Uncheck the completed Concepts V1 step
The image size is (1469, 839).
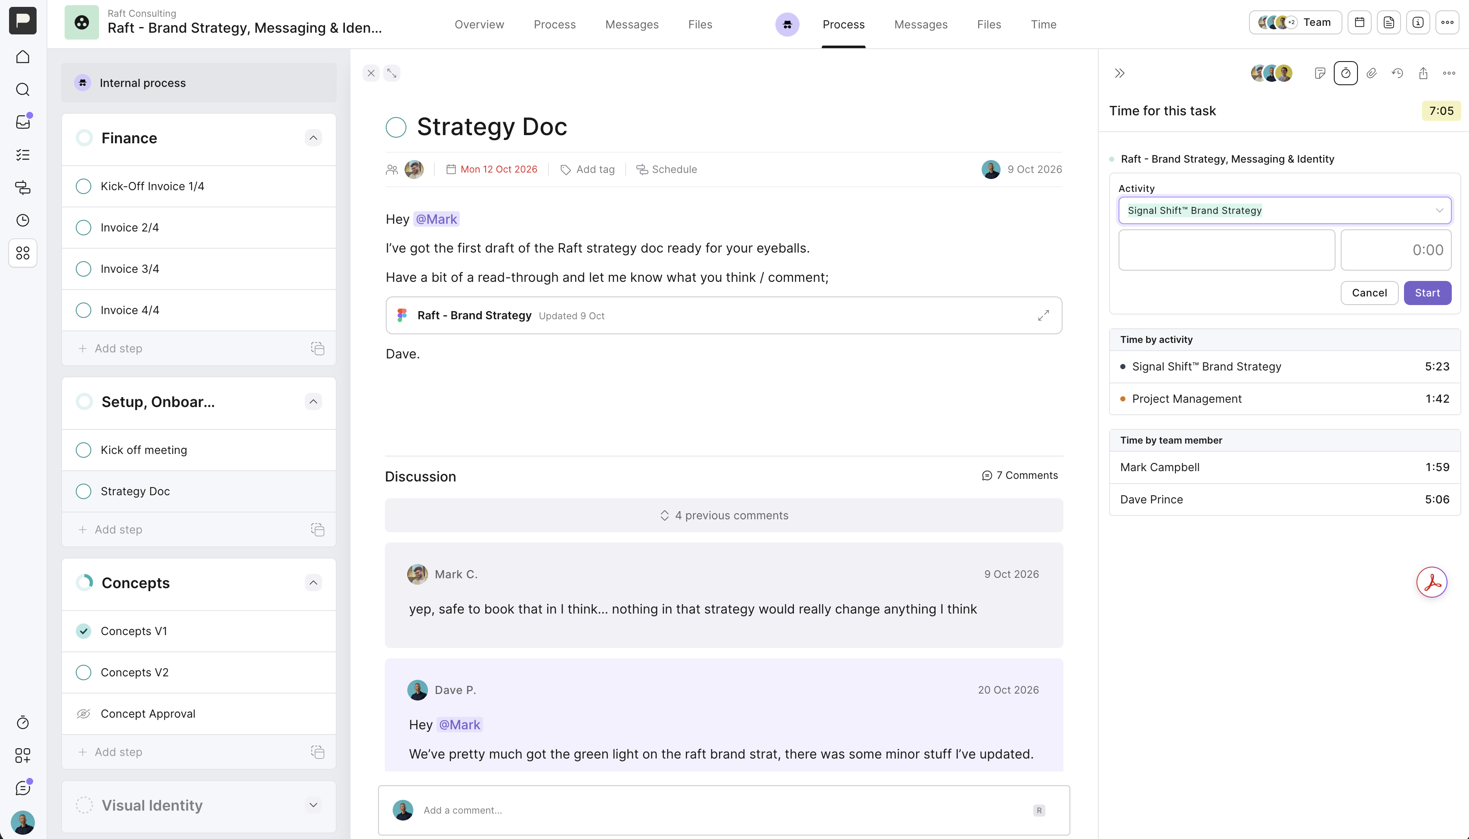coord(84,631)
